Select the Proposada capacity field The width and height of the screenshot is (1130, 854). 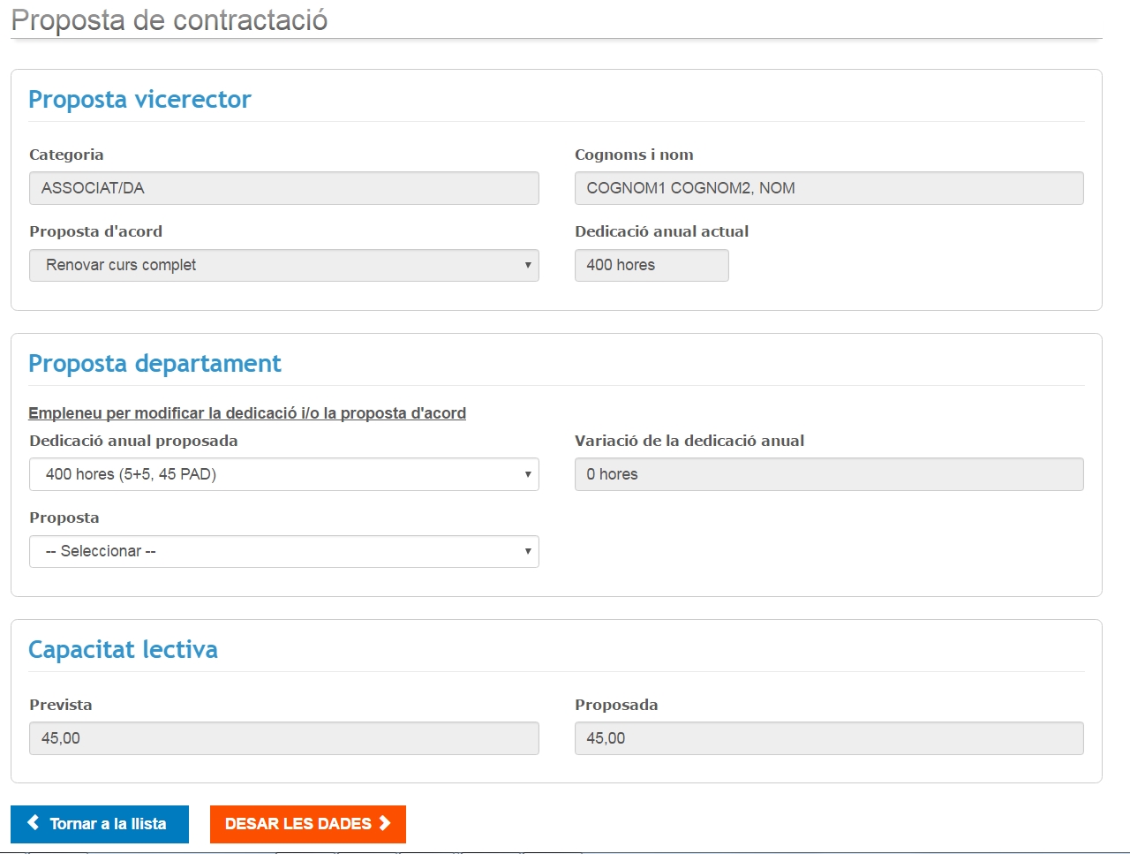click(x=828, y=738)
